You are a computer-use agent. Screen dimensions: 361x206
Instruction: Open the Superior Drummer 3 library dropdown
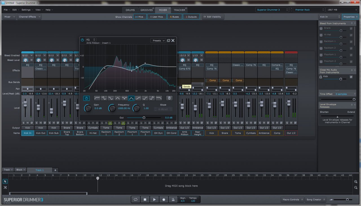(x=272, y=10)
